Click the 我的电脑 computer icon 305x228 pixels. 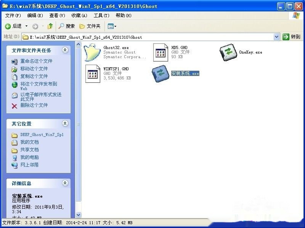point(14,158)
